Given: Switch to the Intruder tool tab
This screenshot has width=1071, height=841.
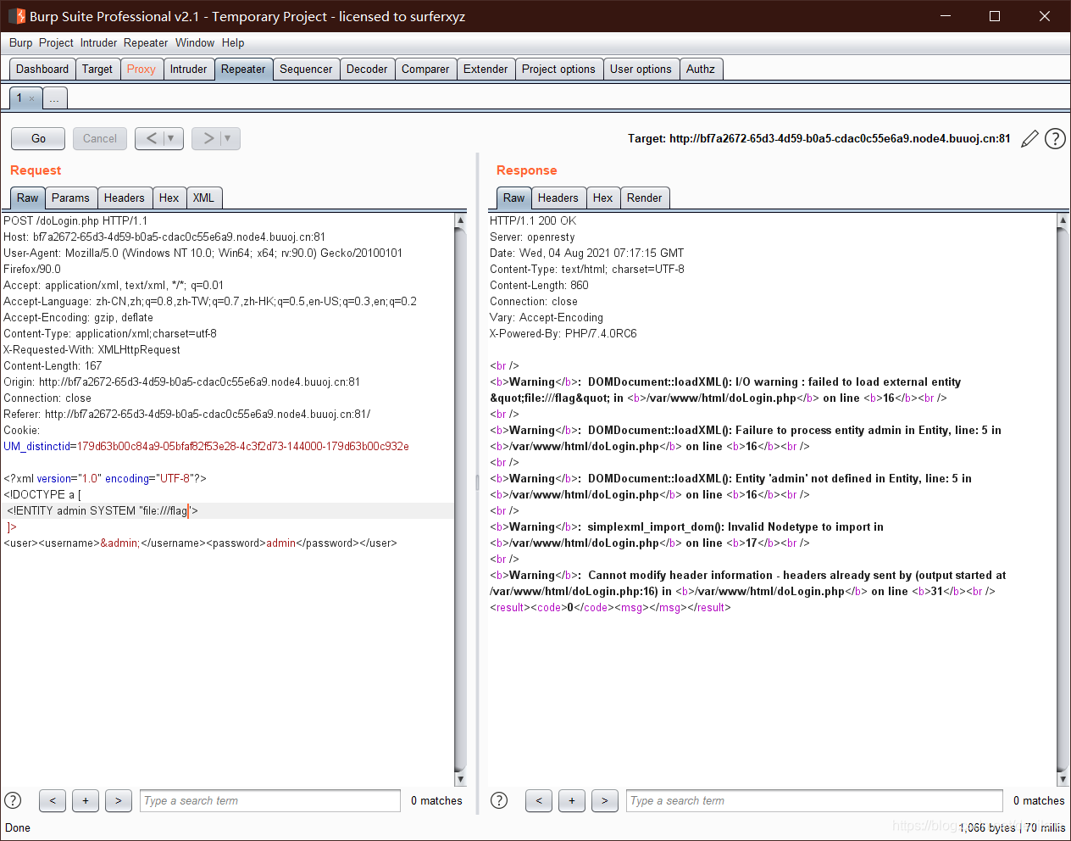Looking at the screenshot, I should [x=188, y=70].
